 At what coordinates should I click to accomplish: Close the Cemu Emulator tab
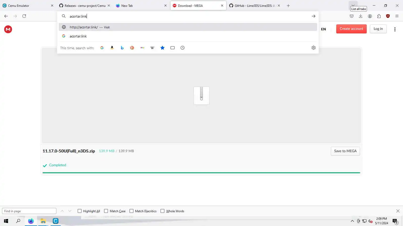point(52,6)
